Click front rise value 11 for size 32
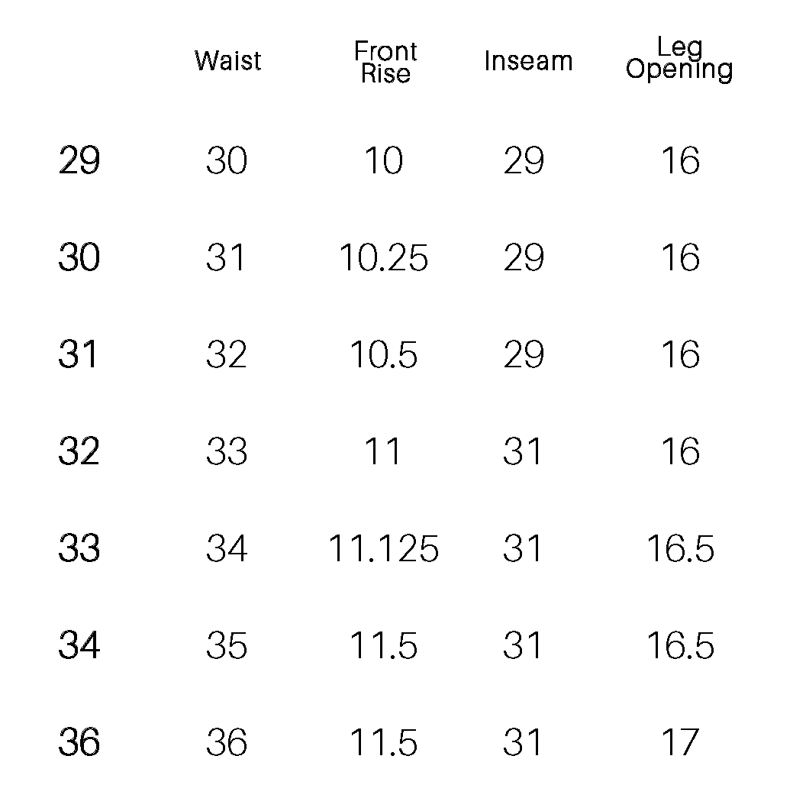793x785 pixels. coord(383,452)
